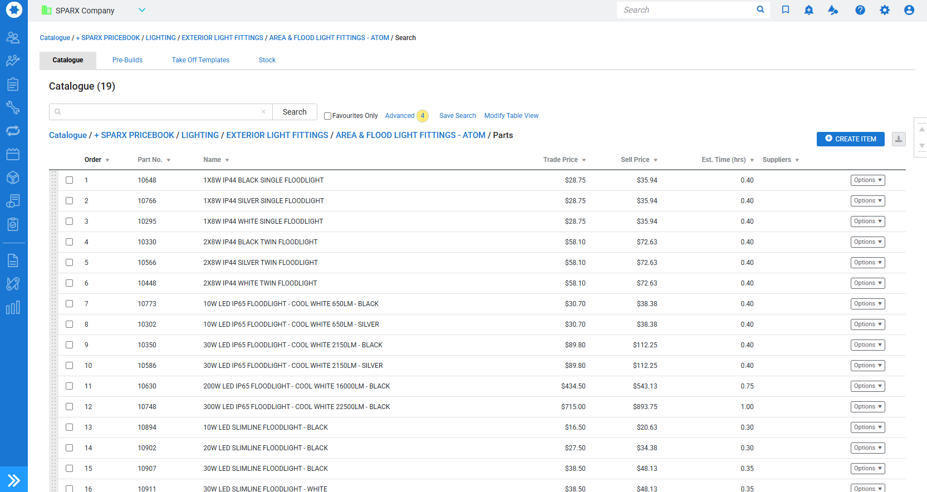
Task: Switch to the Pre-Builds tab
Action: click(127, 60)
